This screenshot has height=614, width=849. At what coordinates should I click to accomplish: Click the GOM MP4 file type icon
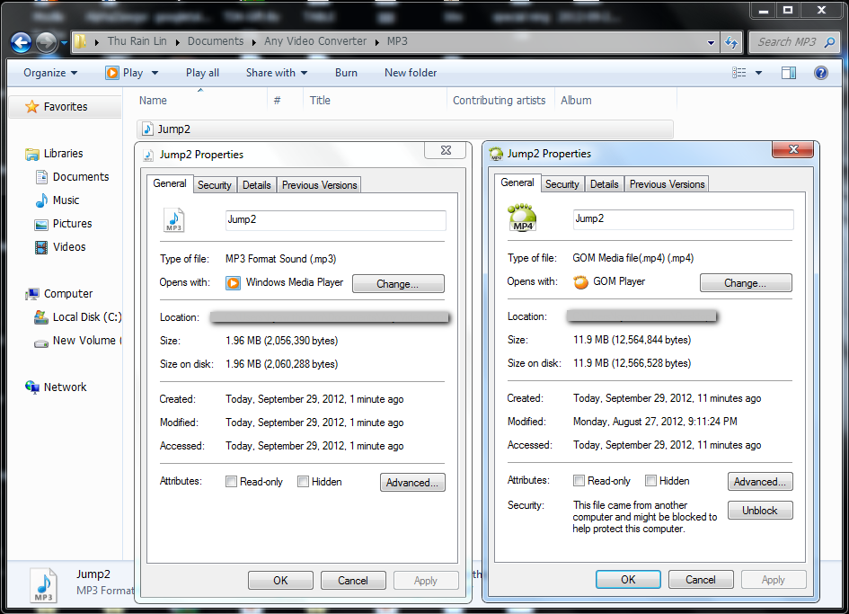click(x=522, y=218)
